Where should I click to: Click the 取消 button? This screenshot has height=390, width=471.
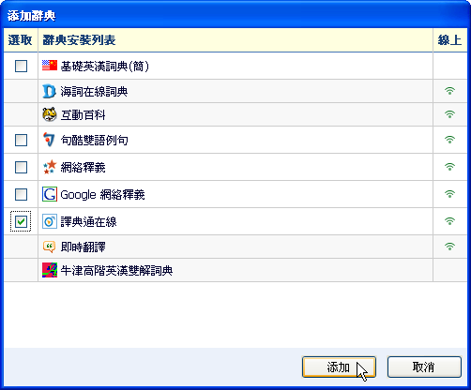(424, 367)
